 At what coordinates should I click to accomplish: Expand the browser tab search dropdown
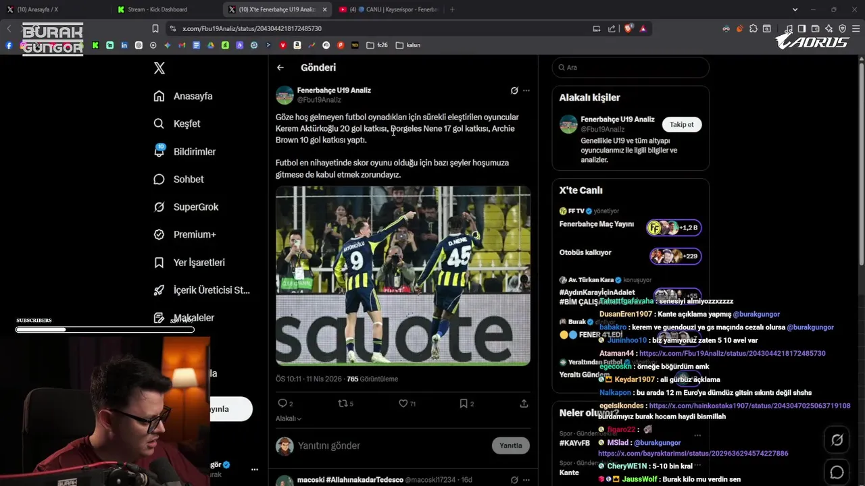(x=795, y=9)
